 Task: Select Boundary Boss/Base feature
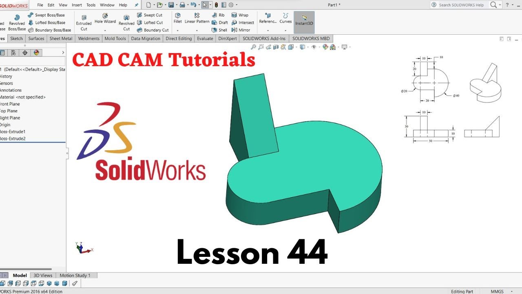tap(49, 30)
